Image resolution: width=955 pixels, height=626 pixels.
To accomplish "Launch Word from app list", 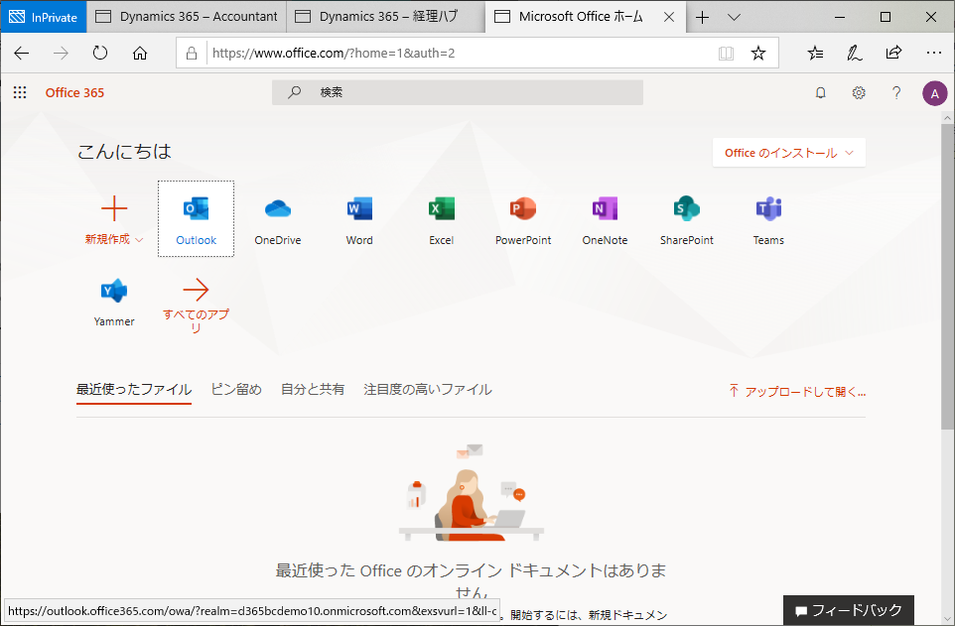I will click(x=359, y=218).
